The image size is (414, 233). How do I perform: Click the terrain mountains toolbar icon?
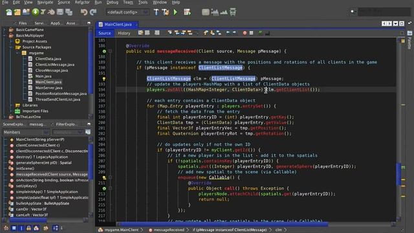click(224, 12)
